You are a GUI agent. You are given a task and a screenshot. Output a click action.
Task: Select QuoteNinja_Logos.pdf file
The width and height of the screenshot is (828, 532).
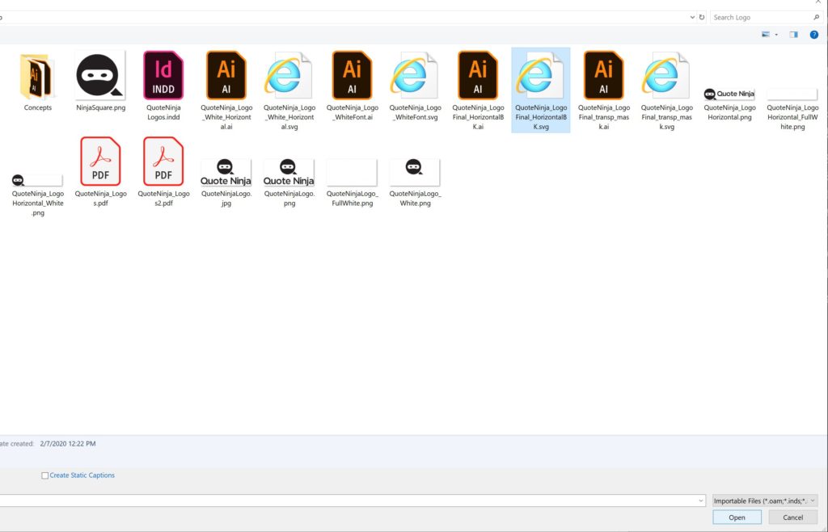click(100, 171)
